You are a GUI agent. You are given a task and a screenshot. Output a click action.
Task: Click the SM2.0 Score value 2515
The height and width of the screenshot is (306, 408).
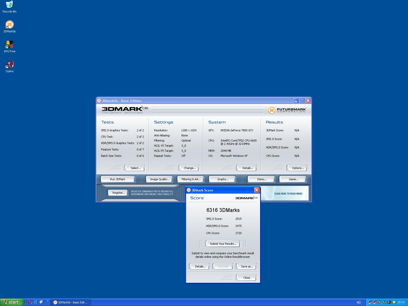click(x=238, y=219)
